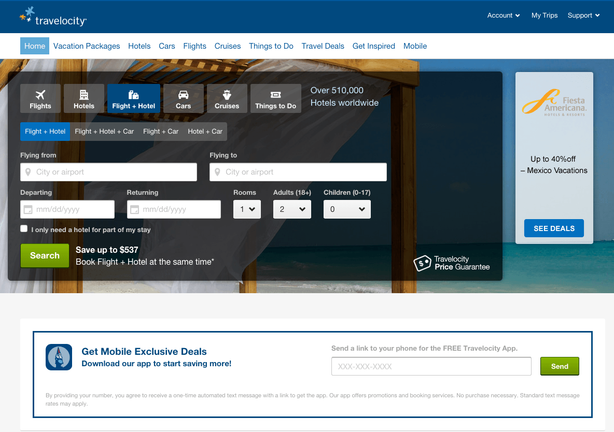This screenshot has width=614, height=432.
Task: Open Vacation Packages in navigation
Action: coord(87,46)
